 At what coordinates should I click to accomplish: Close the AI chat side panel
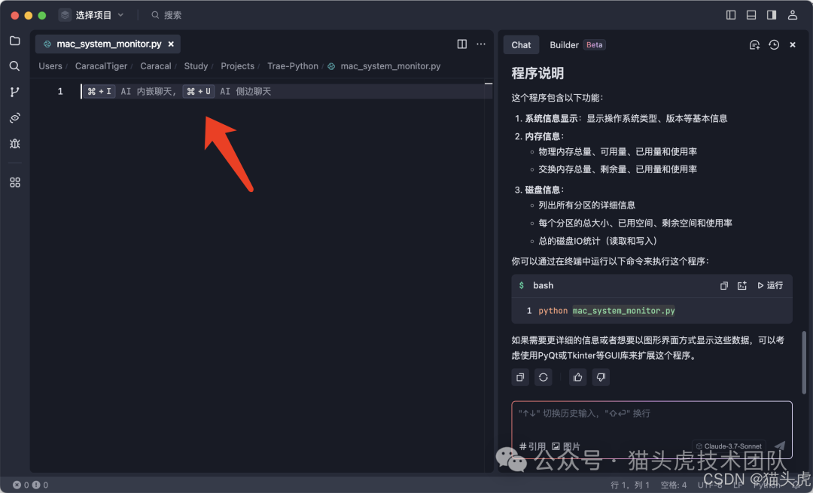pos(793,45)
